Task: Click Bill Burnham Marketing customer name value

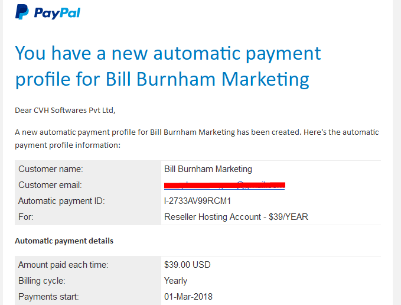Action: point(208,169)
